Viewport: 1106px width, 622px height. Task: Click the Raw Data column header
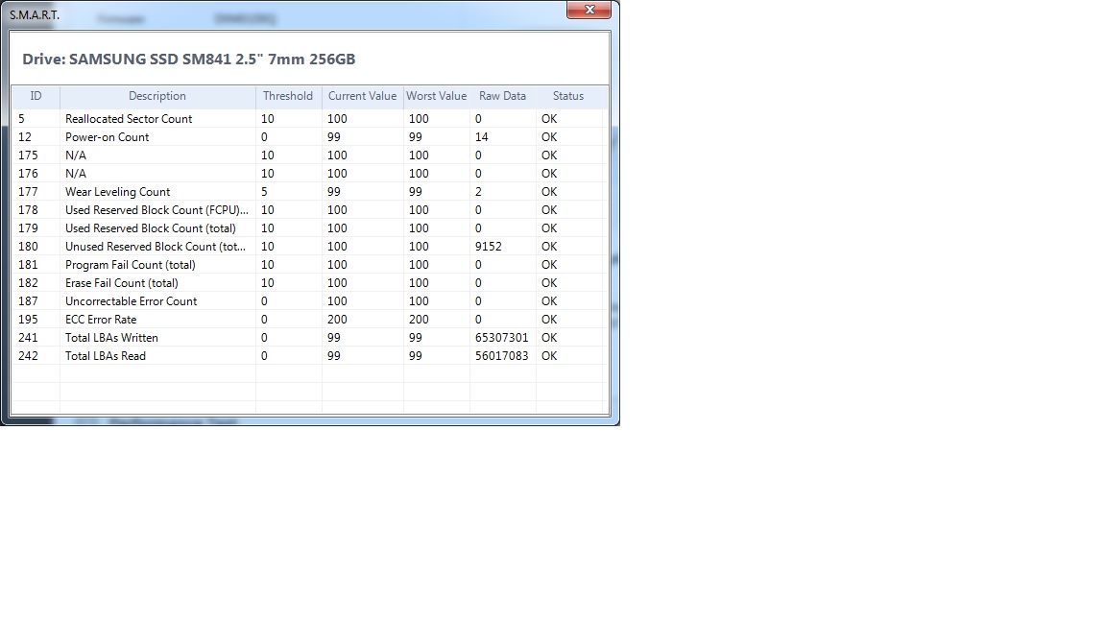pos(502,97)
